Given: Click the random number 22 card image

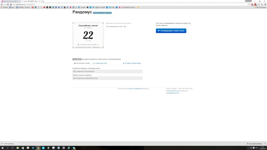Looking at the screenshot, I should click(88, 35).
